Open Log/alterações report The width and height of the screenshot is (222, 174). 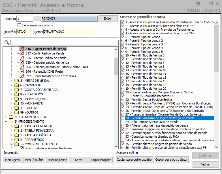(101, 160)
